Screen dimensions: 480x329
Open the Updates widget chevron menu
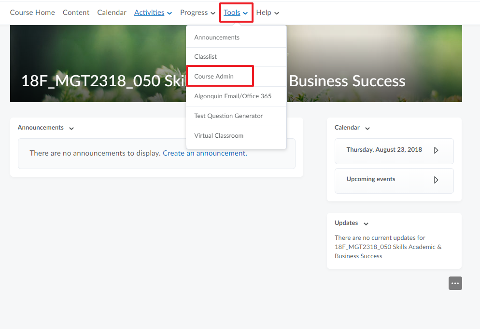click(x=366, y=224)
